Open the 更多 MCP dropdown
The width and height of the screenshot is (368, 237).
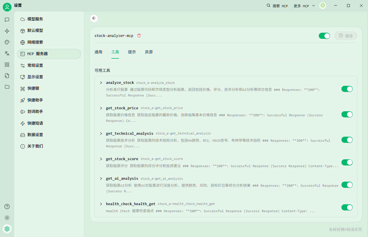pos(304,6)
